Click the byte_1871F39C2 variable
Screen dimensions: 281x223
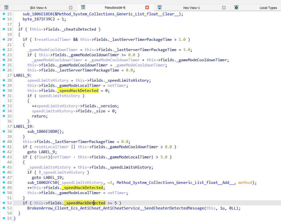[39, 19]
